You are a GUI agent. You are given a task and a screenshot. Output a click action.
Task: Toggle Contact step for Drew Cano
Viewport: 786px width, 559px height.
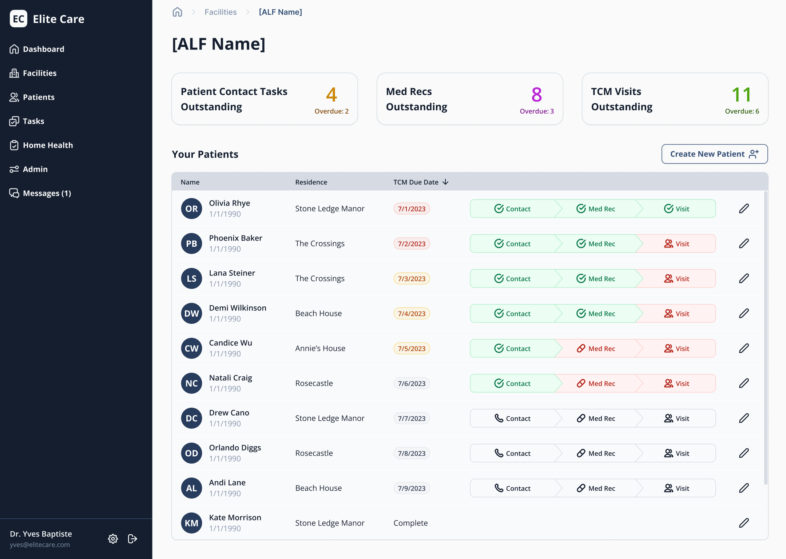click(512, 418)
